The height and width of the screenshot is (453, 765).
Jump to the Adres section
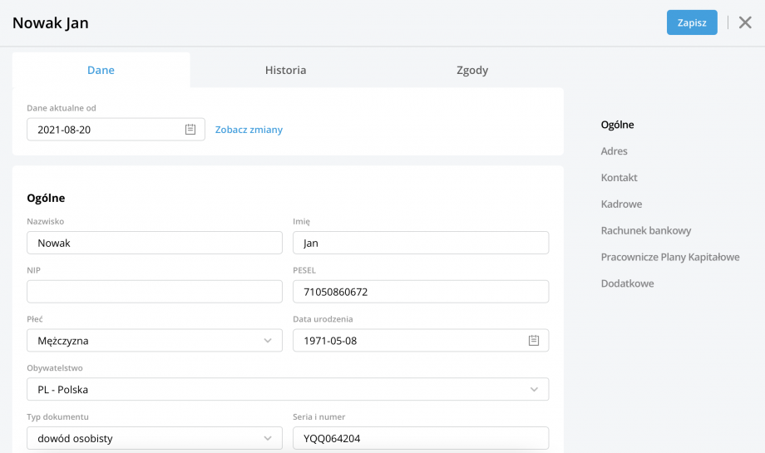click(x=614, y=151)
